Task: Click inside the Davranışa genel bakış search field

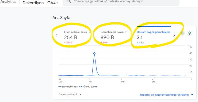Action: (x=121, y=2)
